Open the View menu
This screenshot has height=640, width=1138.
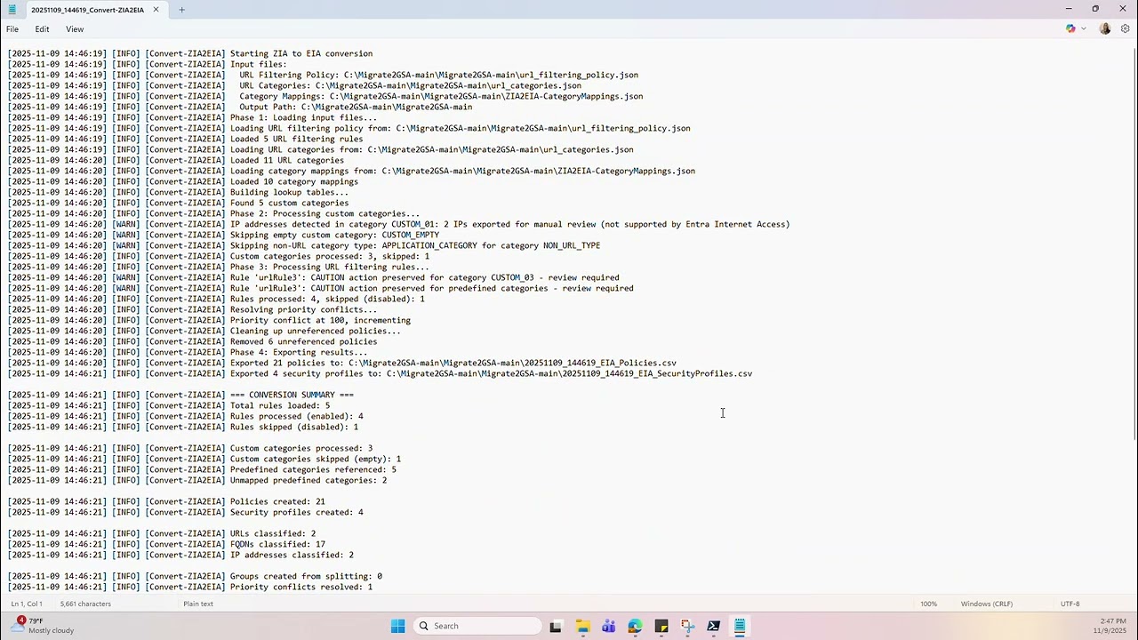point(75,29)
